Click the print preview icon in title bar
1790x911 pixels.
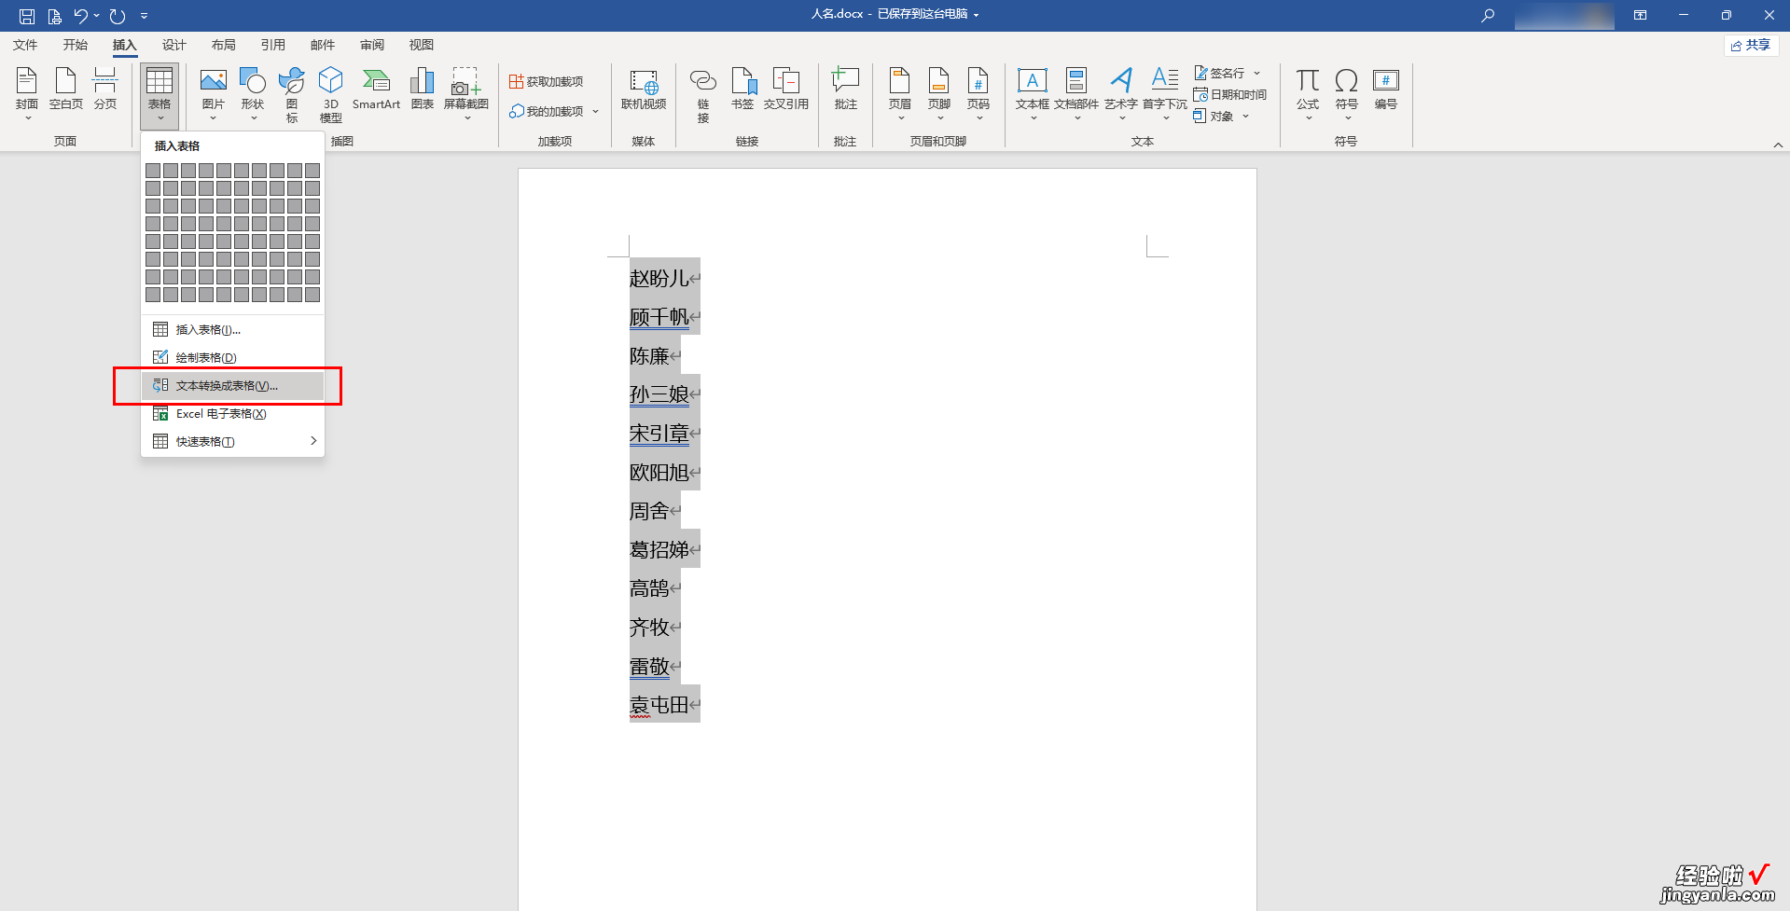pyautogui.click(x=54, y=16)
